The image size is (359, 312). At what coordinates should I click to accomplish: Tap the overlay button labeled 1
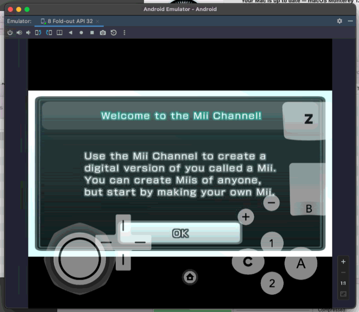pos(272,243)
